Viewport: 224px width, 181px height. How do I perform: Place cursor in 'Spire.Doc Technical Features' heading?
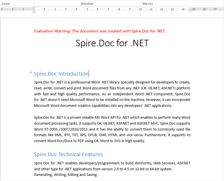[68, 154]
